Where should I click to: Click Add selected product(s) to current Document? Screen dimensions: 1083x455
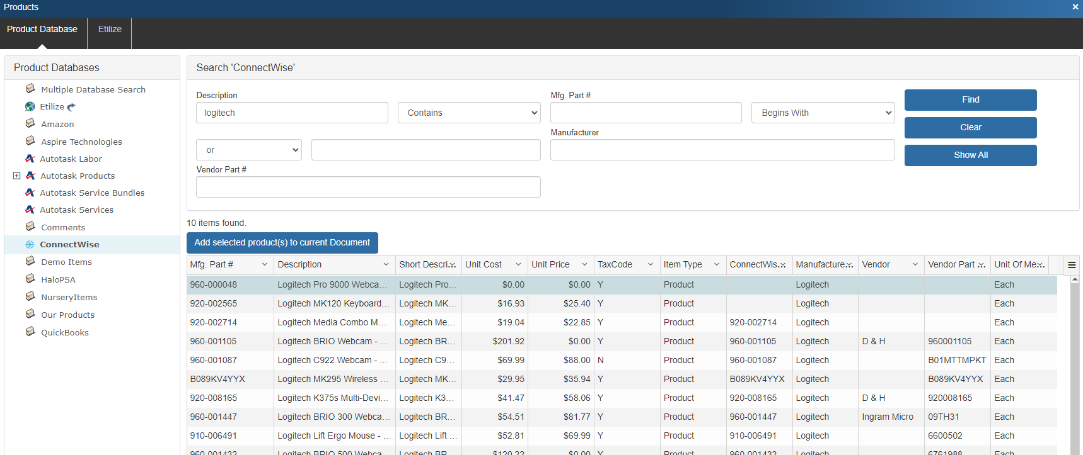coord(282,242)
